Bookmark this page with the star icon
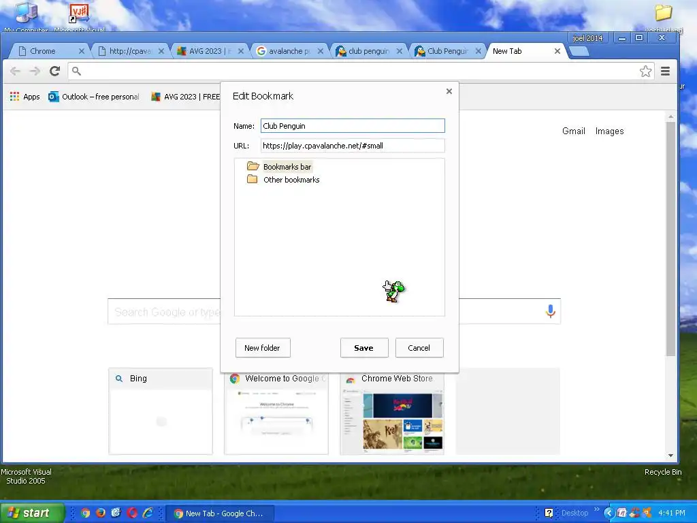The image size is (697, 523). point(645,71)
